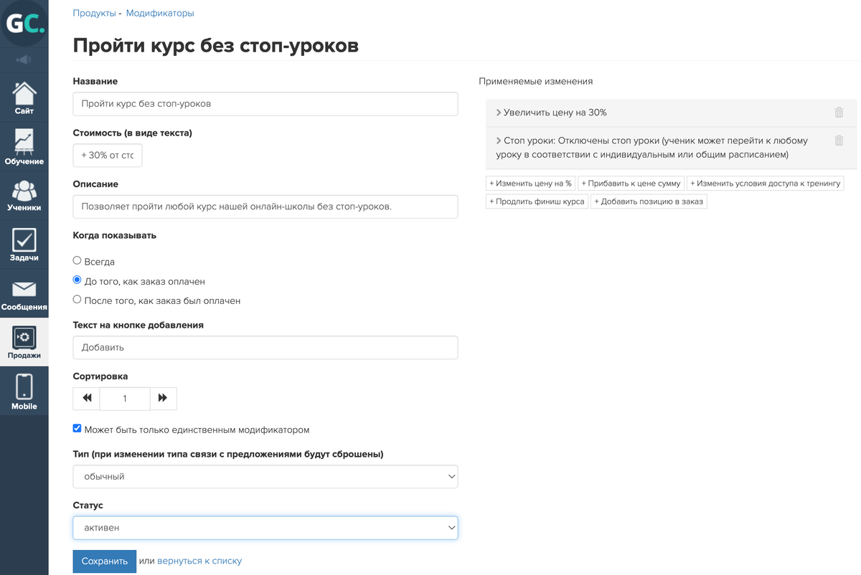Click '+ Изменить цену на %' button
The height and width of the screenshot is (575, 861).
tap(530, 184)
